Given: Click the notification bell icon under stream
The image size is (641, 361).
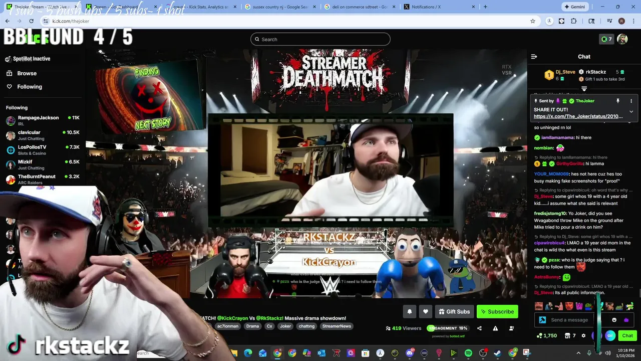Looking at the screenshot, I should (410, 311).
